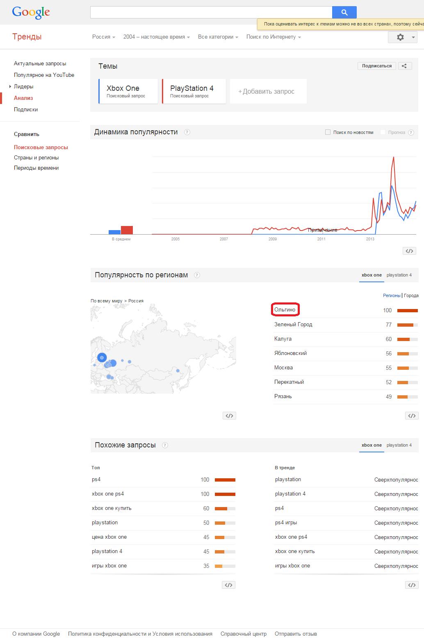The height and width of the screenshot is (641, 424).
Task: Open the Поиск по Интернету dropdown
Action: click(274, 37)
